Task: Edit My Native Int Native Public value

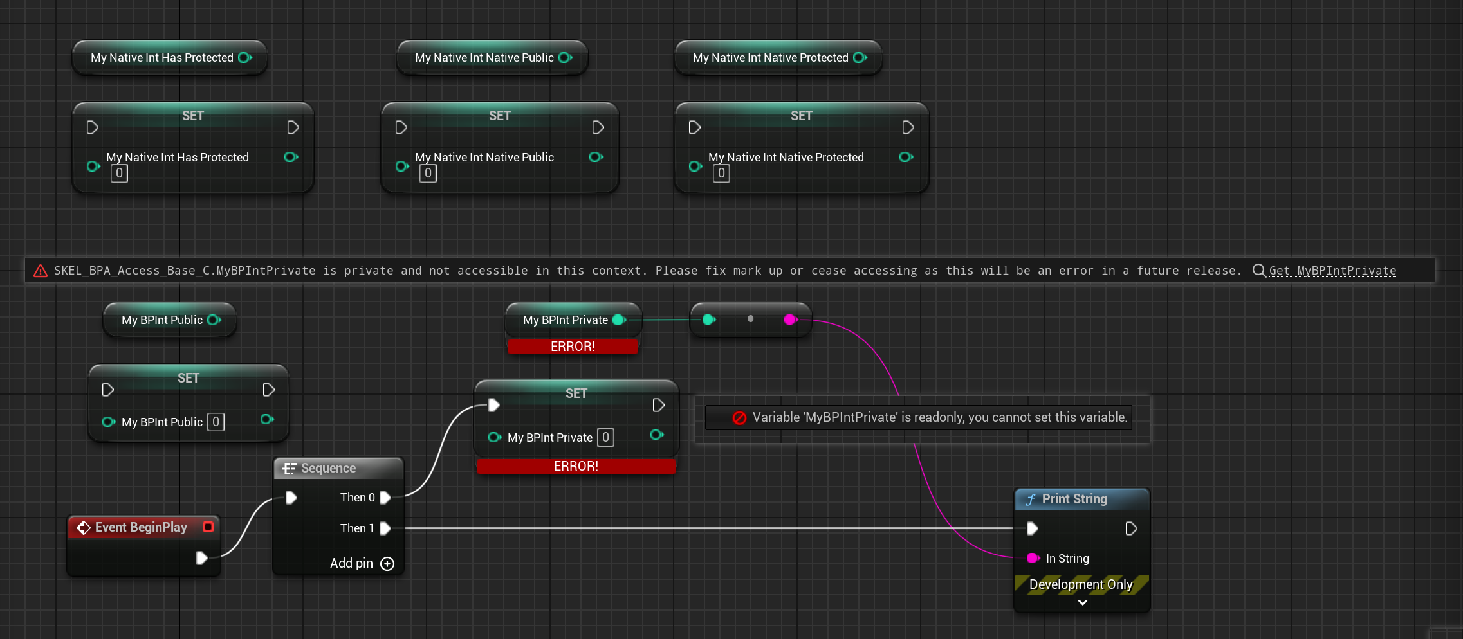Action: point(428,174)
